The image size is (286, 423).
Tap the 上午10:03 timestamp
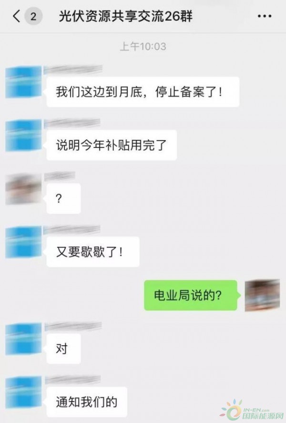(143, 46)
